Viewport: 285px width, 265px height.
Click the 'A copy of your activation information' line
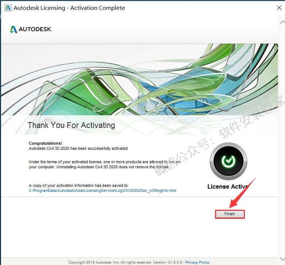(78, 185)
